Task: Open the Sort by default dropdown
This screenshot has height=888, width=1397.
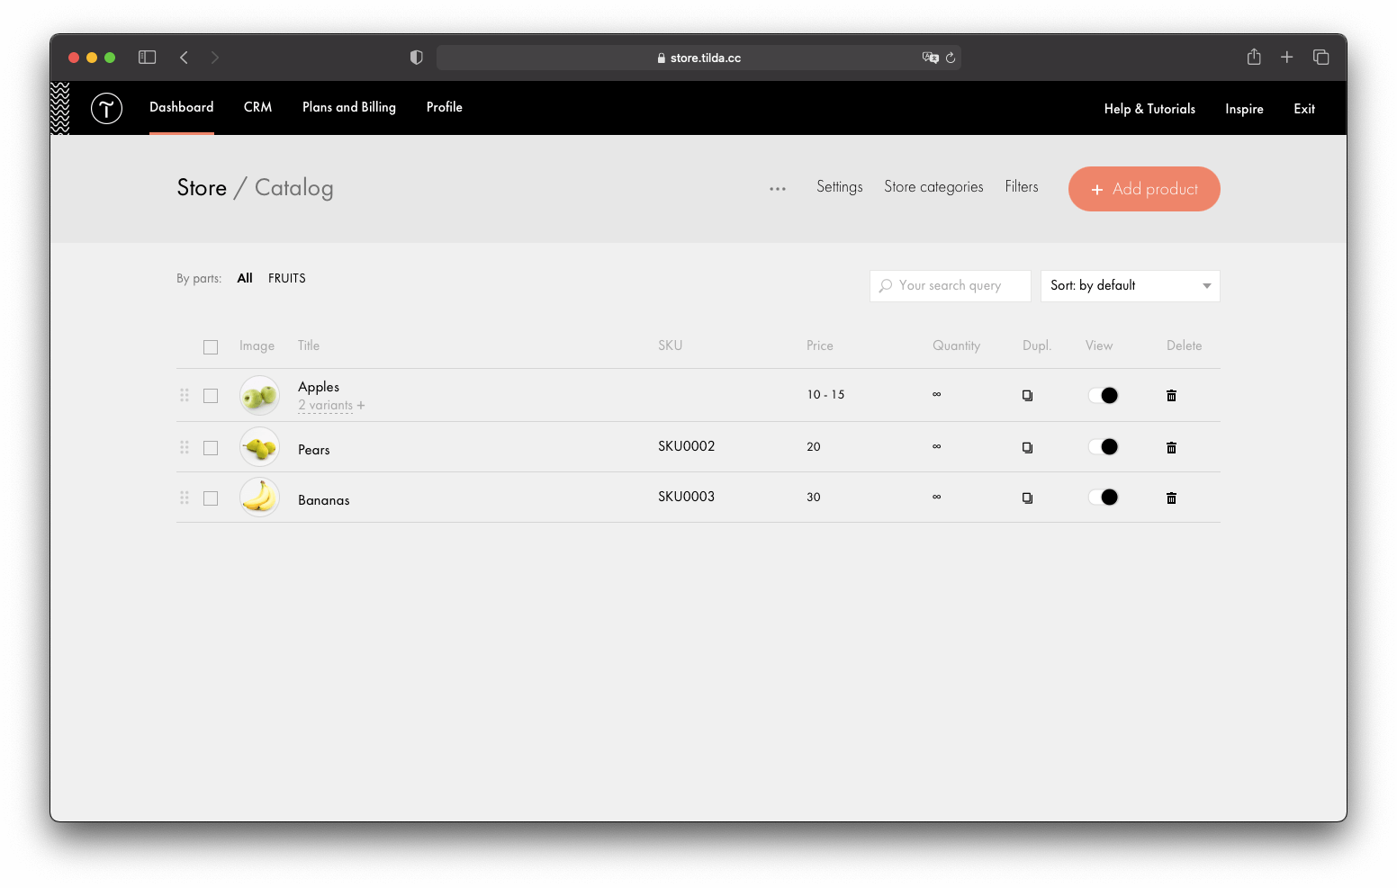Action: [1130, 285]
